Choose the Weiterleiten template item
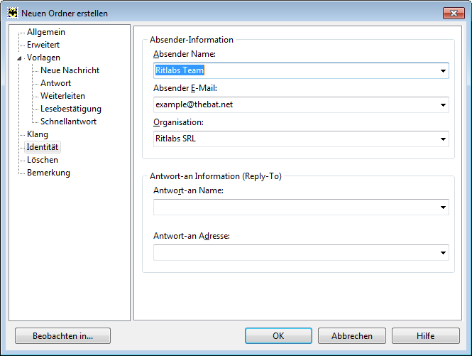Screen dimensions: 472x356 click(62, 96)
